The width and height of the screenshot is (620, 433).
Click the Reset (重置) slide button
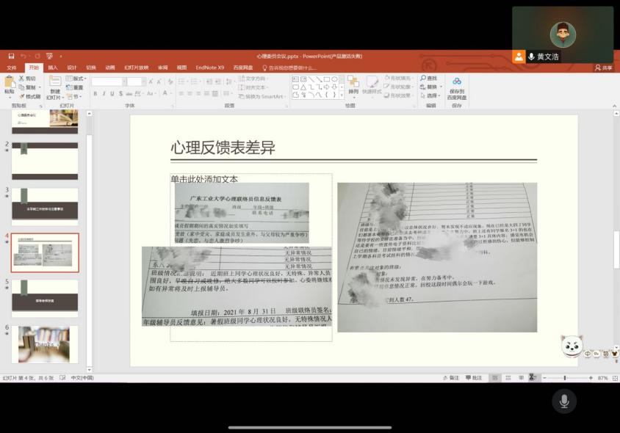tap(76, 87)
